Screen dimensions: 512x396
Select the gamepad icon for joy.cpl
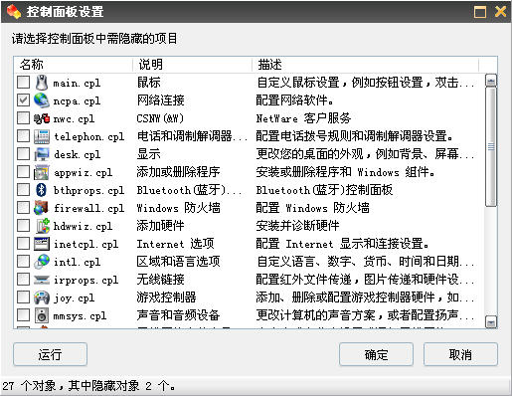pos(42,297)
